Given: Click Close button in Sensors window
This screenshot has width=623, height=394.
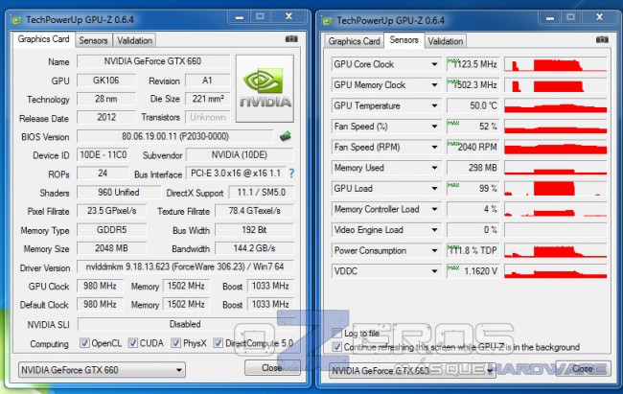Looking at the screenshot, I should point(583,369).
